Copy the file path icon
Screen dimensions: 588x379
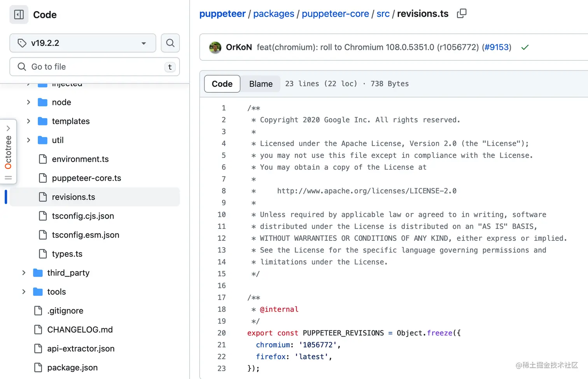click(x=462, y=14)
